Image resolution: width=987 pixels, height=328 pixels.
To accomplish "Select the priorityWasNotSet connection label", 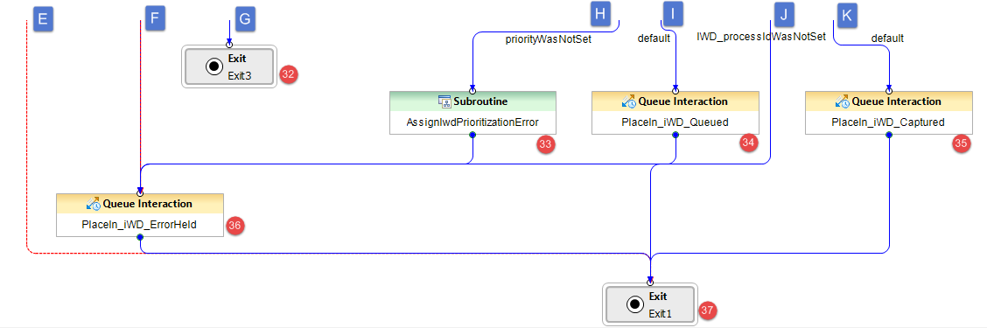I will 549,38.
